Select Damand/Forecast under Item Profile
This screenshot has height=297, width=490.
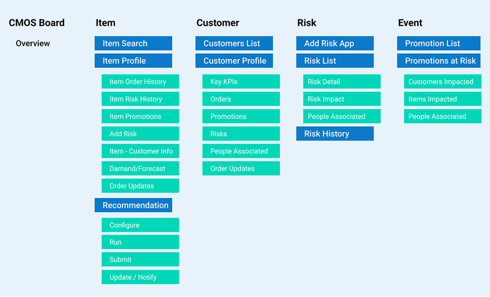140,168
